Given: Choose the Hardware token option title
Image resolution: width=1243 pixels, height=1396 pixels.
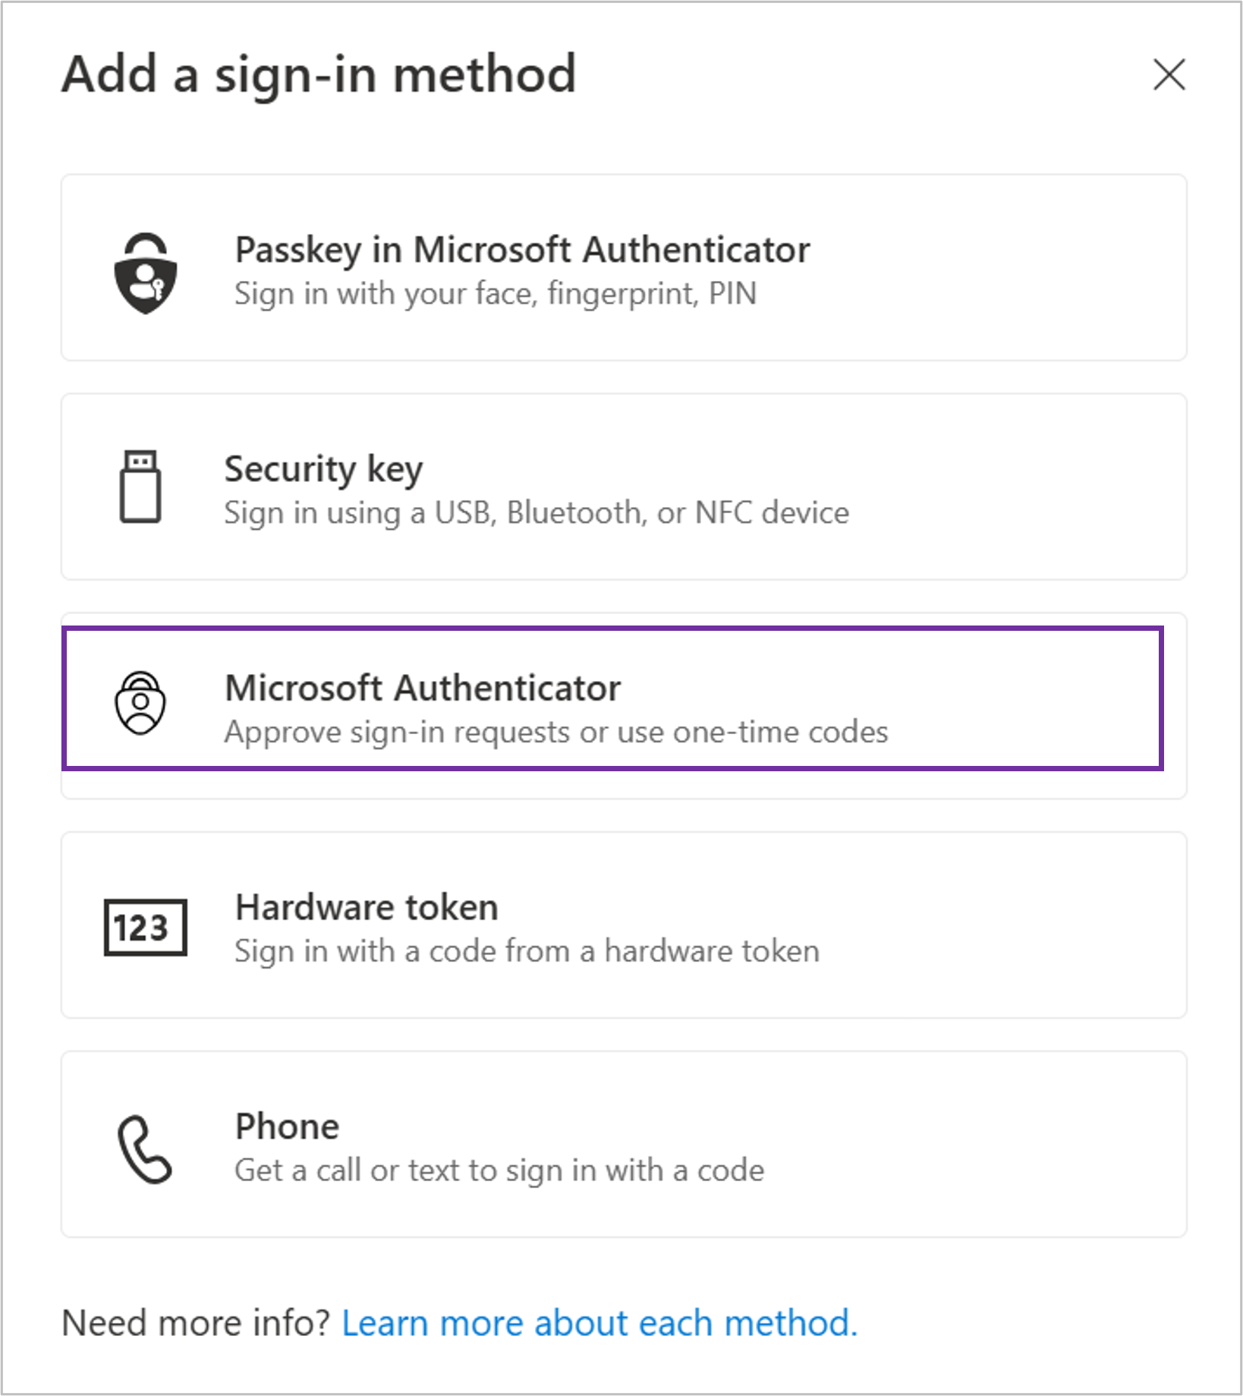Looking at the screenshot, I should coord(367,907).
